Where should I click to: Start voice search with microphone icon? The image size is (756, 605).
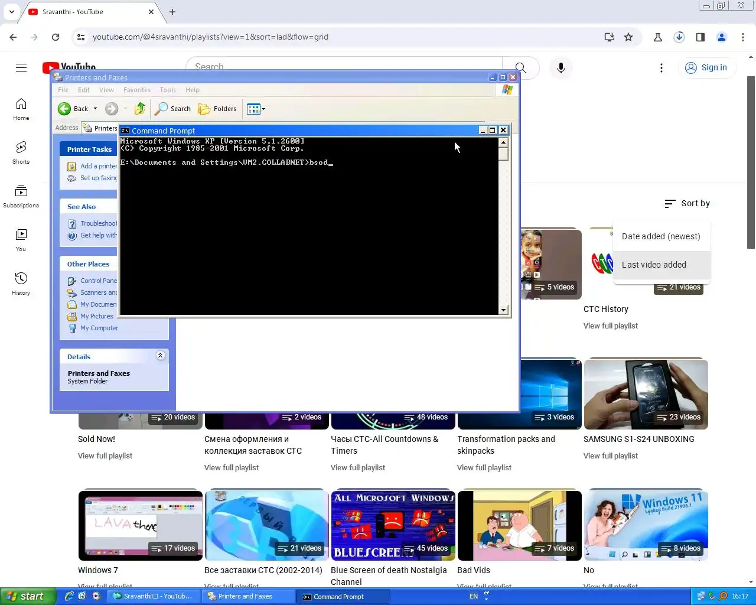561,68
